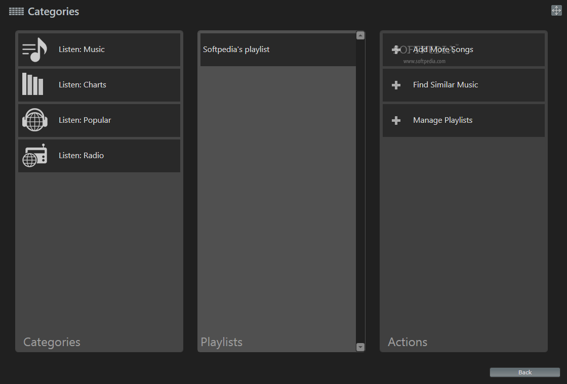Screen dimensions: 567x384
Task: Open the Listen: Music category
Action: [x=99, y=50]
